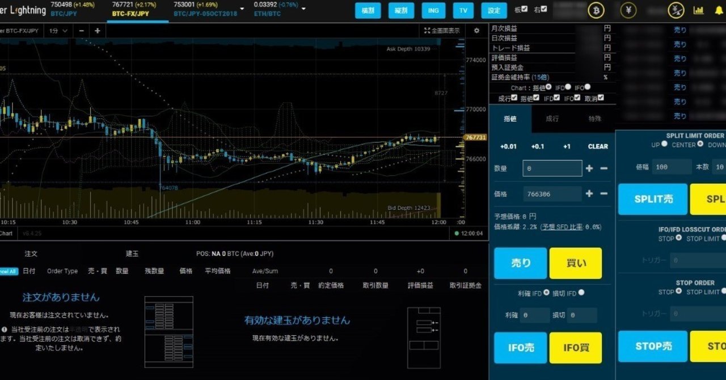Click the minus zoom icon on the chart toolbar
The height and width of the screenshot is (380, 726).
[x=81, y=32]
